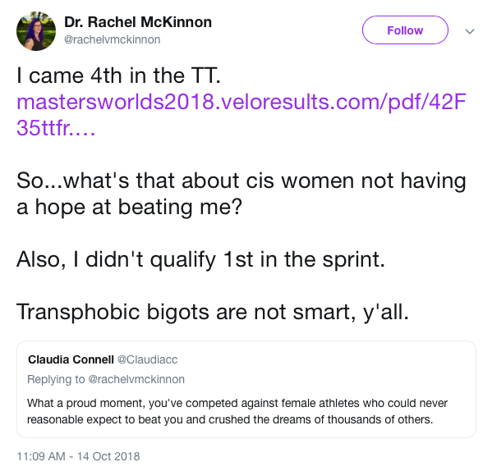492x471 pixels.
Task: Expand the tweet options chevron menu
Action: click(469, 31)
